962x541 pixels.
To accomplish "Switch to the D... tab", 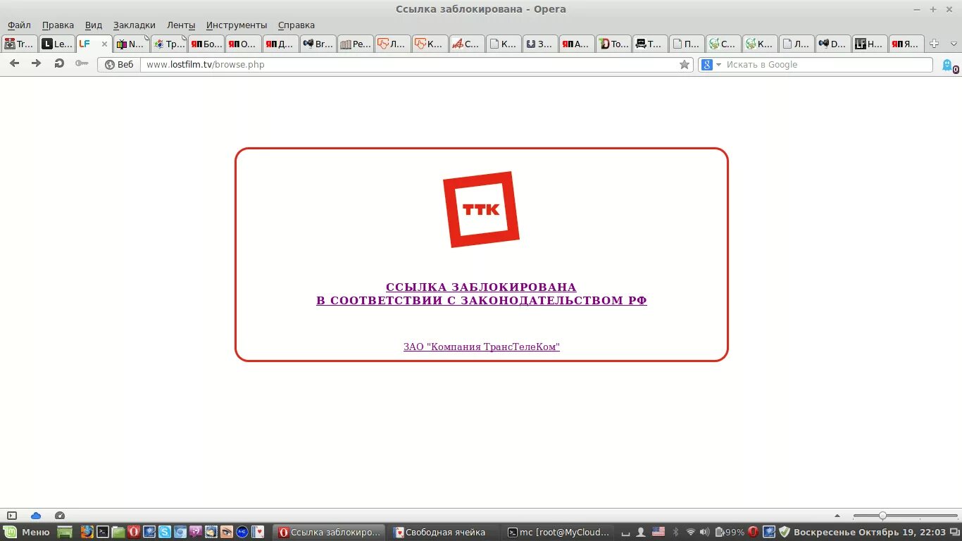I will pos(833,44).
